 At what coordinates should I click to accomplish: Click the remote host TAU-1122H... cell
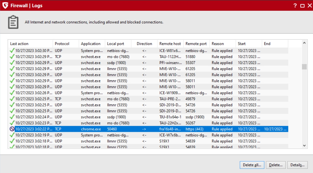[x=170, y=57]
